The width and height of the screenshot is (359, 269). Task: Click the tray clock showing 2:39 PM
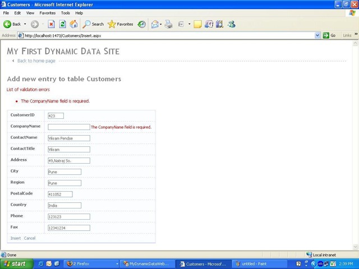[x=346, y=264]
